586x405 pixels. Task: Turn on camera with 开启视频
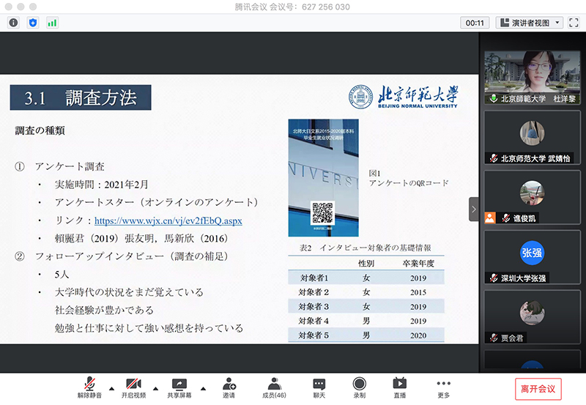coord(133,387)
